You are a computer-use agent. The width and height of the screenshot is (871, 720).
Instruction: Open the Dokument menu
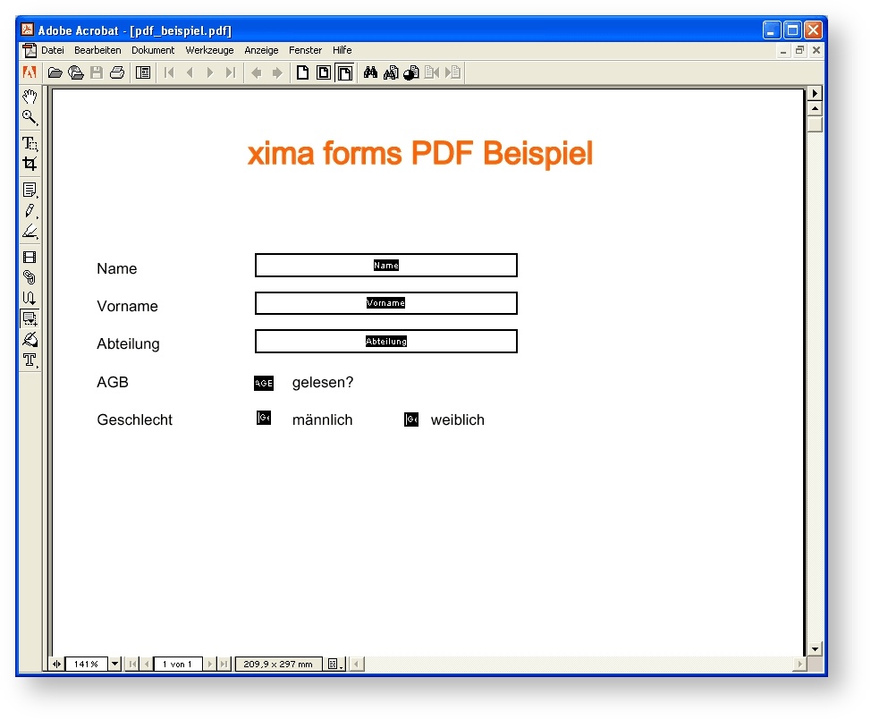pos(153,51)
